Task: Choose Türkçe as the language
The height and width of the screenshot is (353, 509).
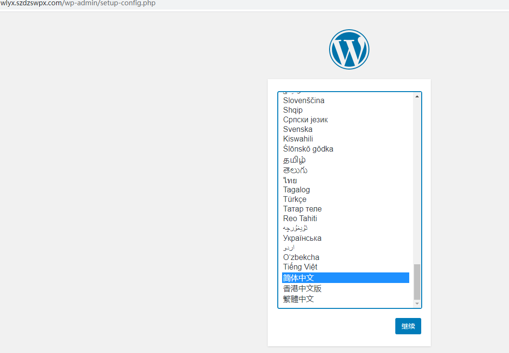Action: coord(295,199)
